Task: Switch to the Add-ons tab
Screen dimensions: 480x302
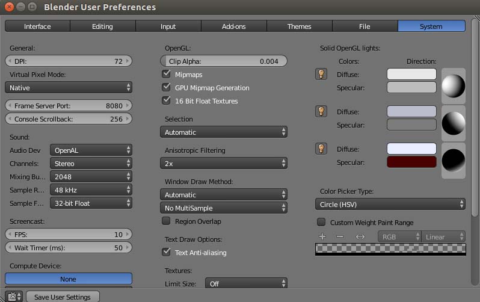Action: point(233,26)
